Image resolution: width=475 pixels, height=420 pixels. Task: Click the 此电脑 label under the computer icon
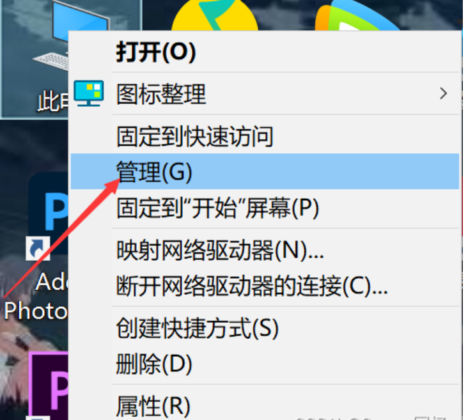pos(52,102)
